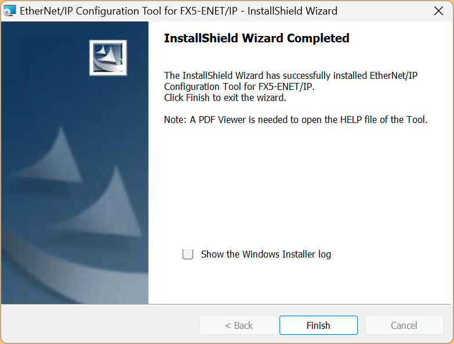Click the greyed-out Back button
Viewport: 454px width, 344px height.
(x=239, y=325)
